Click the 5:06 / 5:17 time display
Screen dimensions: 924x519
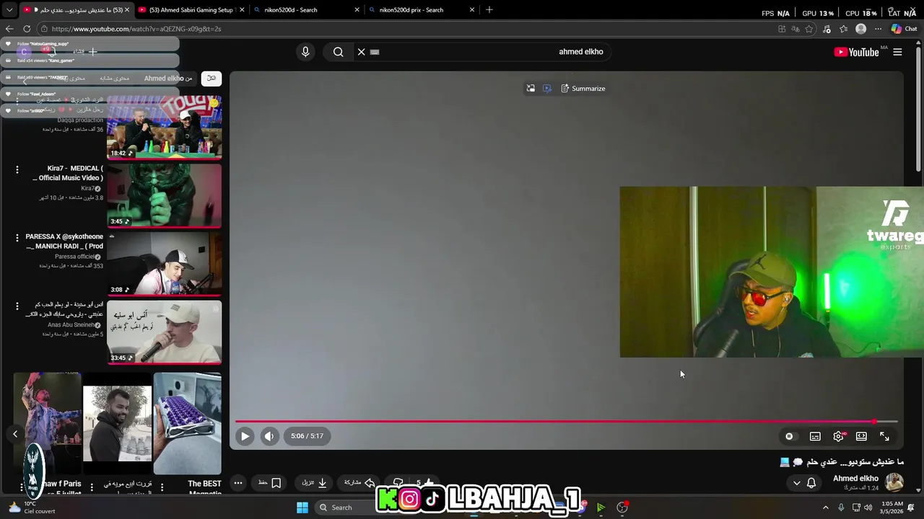pos(307,436)
